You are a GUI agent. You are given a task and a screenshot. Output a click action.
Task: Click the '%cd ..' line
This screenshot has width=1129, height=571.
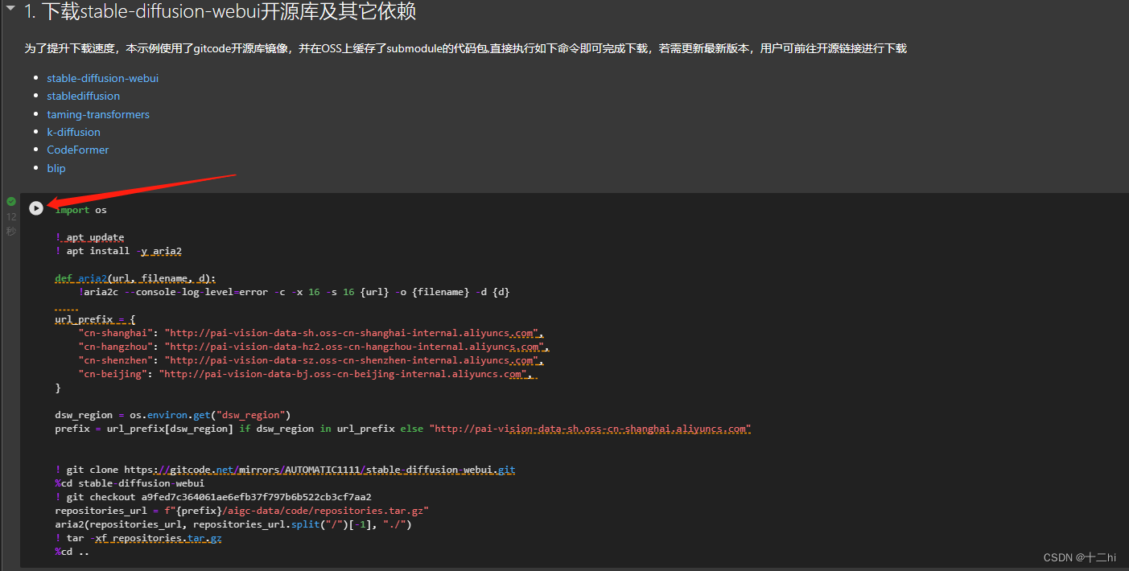[72, 552]
